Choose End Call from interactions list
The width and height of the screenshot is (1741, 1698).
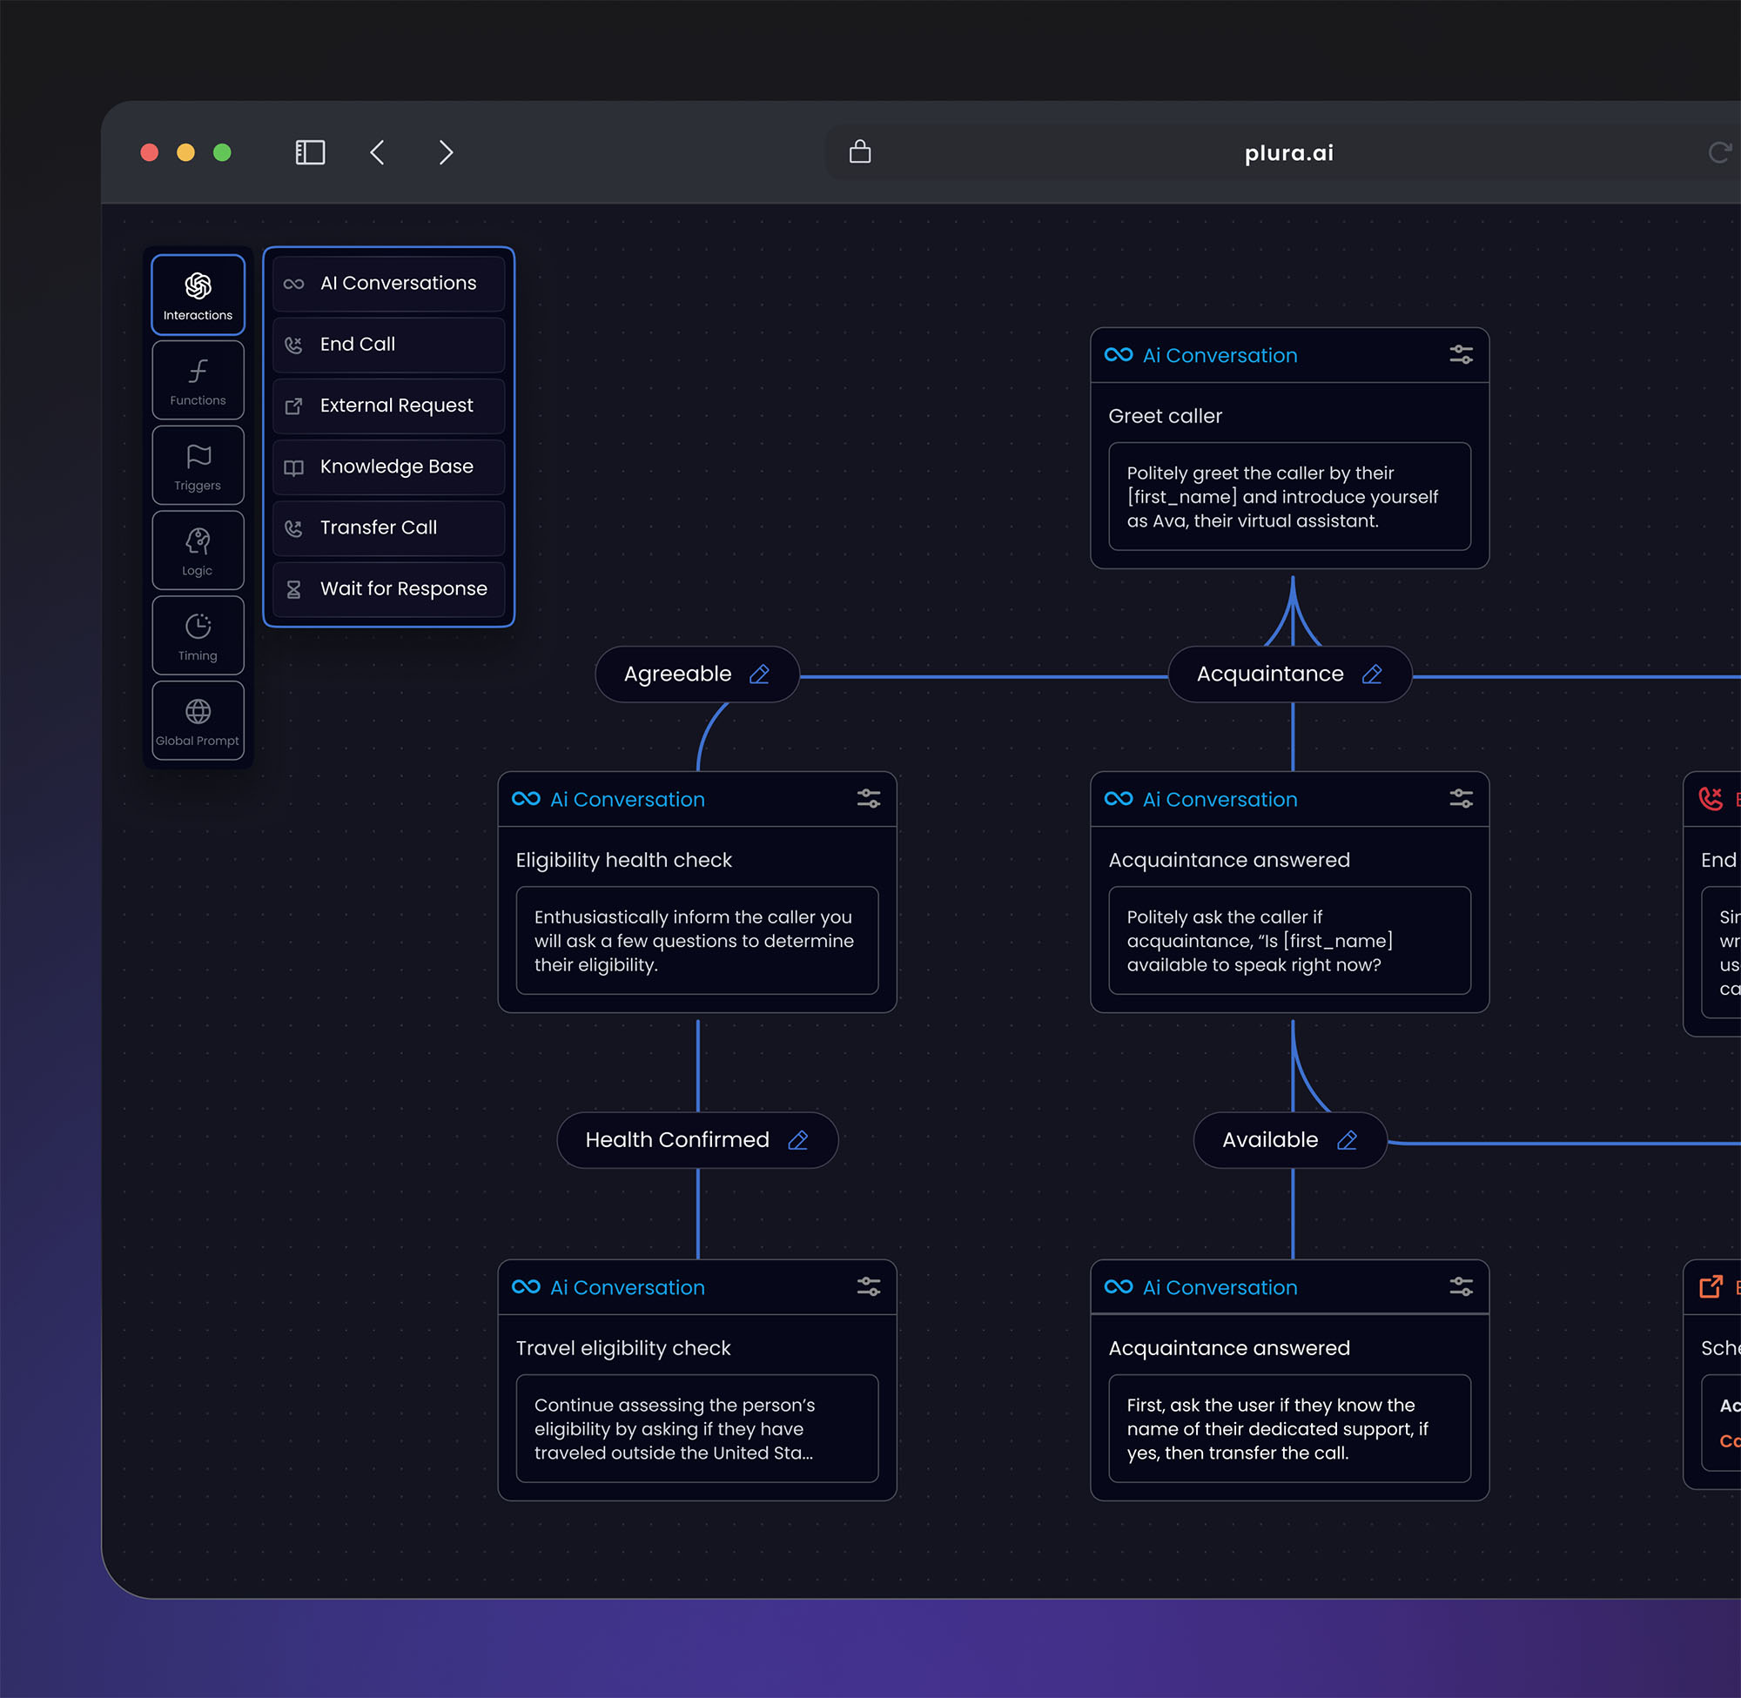pos(389,345)
